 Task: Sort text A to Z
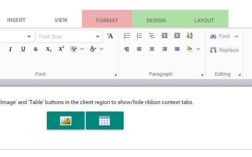coord(189,36)
